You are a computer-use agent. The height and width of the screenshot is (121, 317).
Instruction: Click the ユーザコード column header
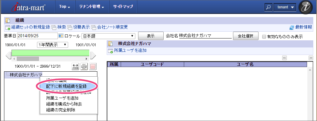(x=152, y=64)
